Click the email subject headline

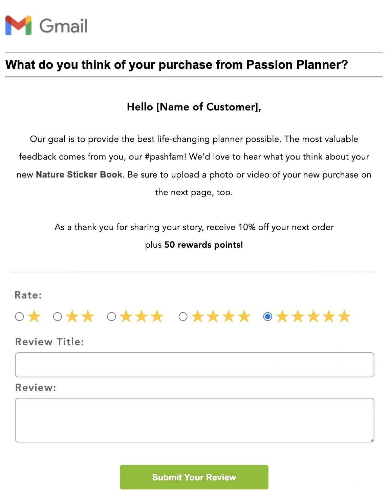(177, 64)
